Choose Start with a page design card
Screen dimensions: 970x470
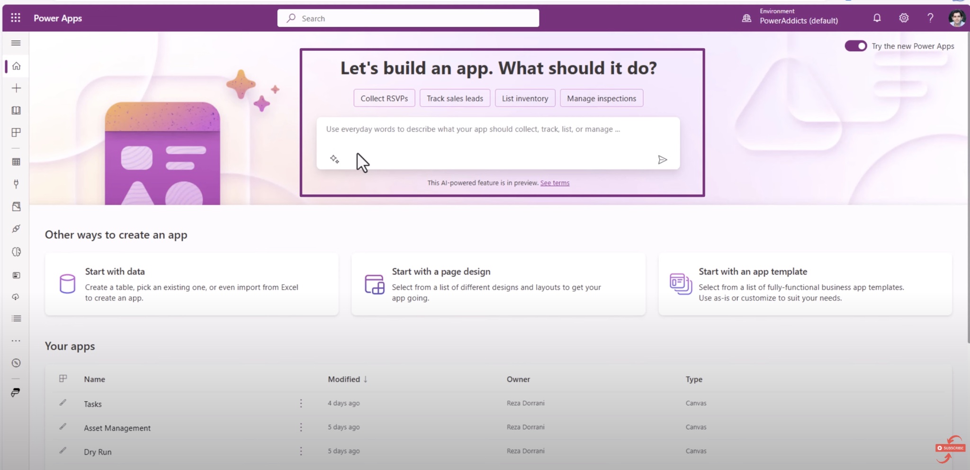pos(498,284)
